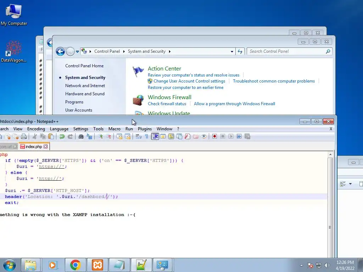Screen dimensions: 363x272
Task: Click the Paste clipboard icon
Action: click(51, 136)
